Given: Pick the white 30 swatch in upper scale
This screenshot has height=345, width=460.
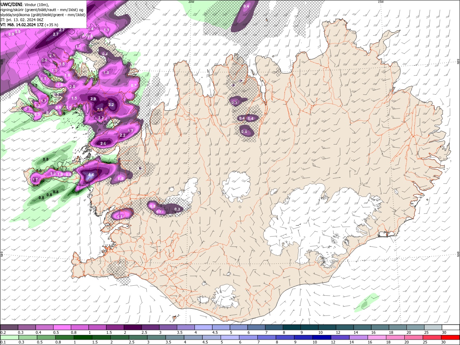Looking at the screenshot, I should coord(451,327).
